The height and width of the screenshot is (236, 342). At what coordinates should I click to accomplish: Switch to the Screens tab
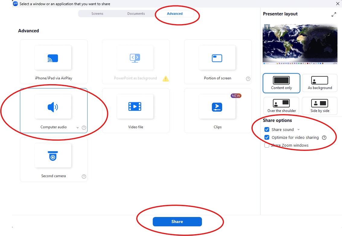97,14
